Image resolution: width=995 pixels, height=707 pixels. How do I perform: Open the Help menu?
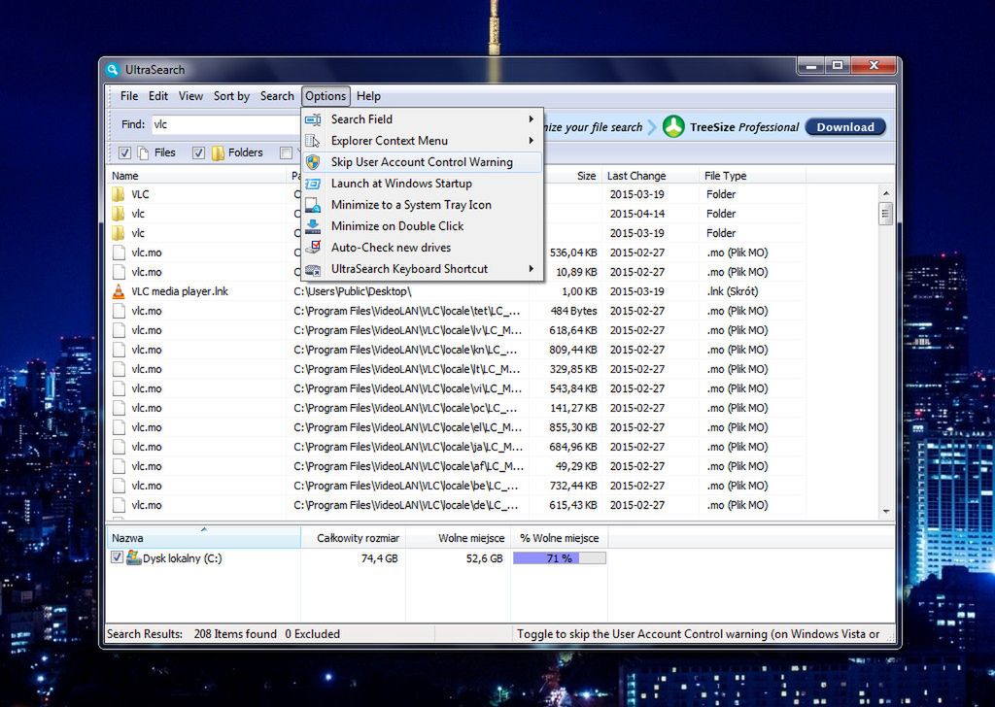(368, 96)
